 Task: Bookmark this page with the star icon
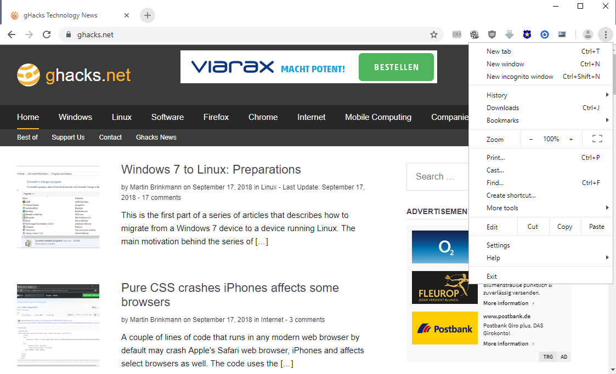click(434, 34)
